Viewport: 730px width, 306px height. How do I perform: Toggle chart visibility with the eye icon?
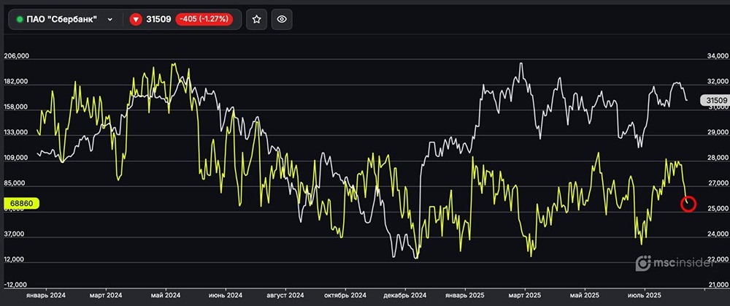(282, 20)
